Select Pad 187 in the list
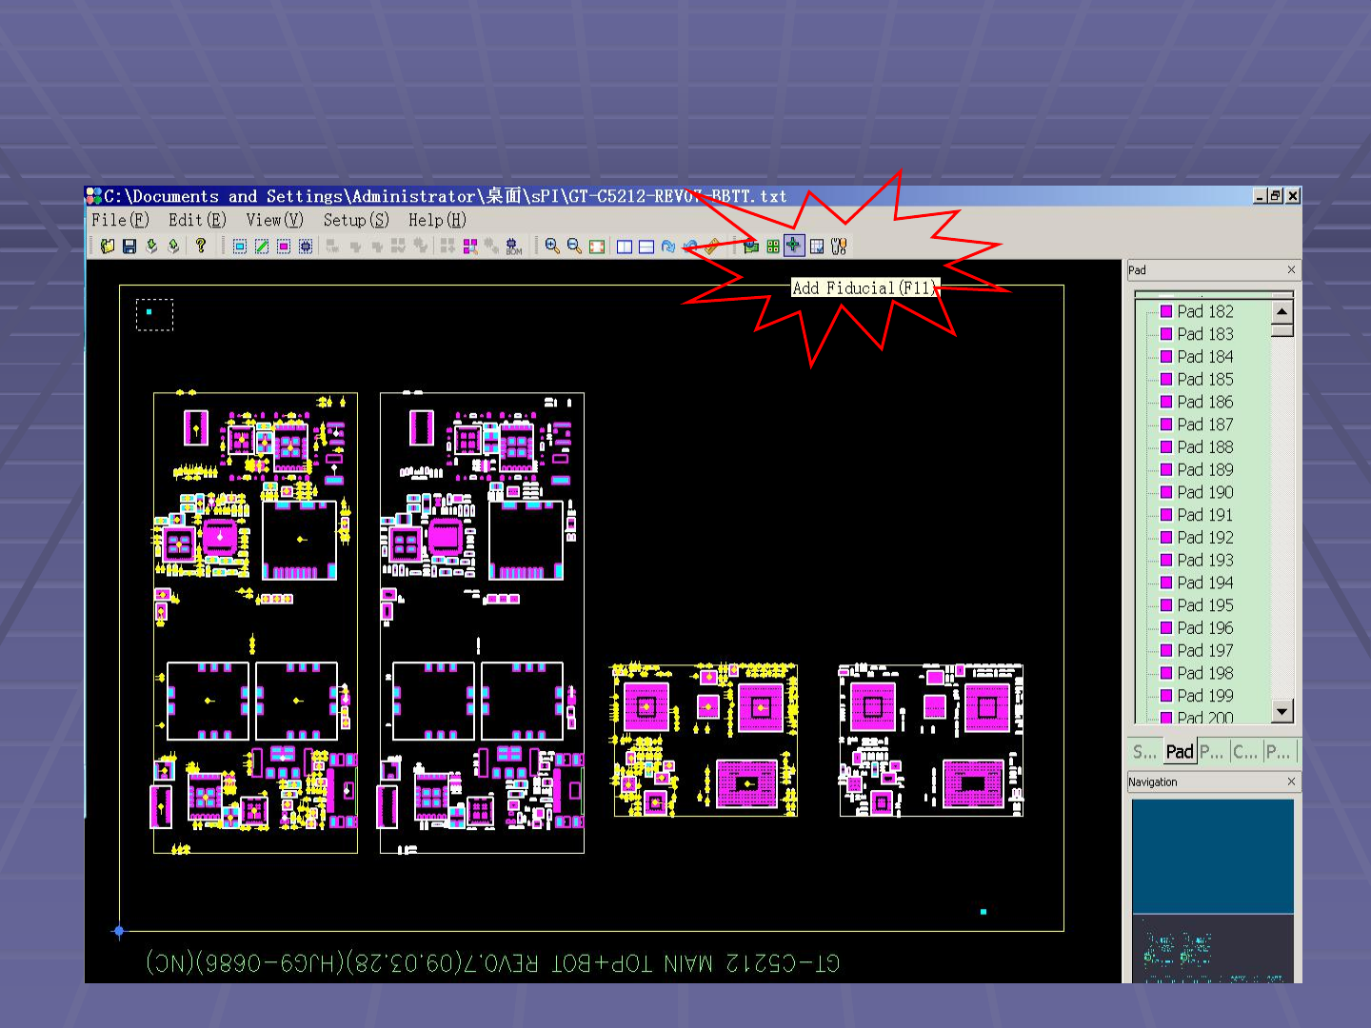1371x1028 pixels. [x=1205, y=425]
